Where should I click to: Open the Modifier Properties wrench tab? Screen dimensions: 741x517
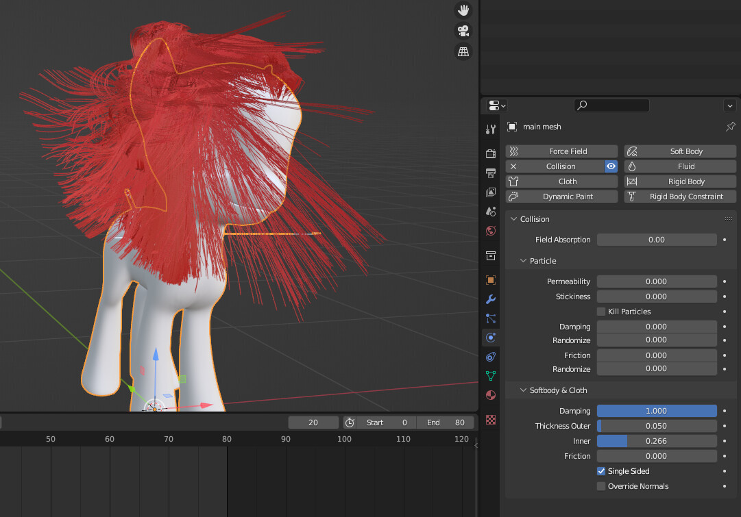[x=490, y=299]
